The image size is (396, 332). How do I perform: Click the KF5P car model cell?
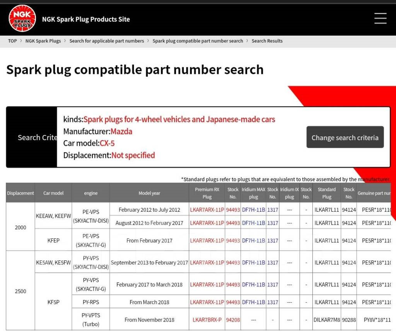click(x=53, y=302)
